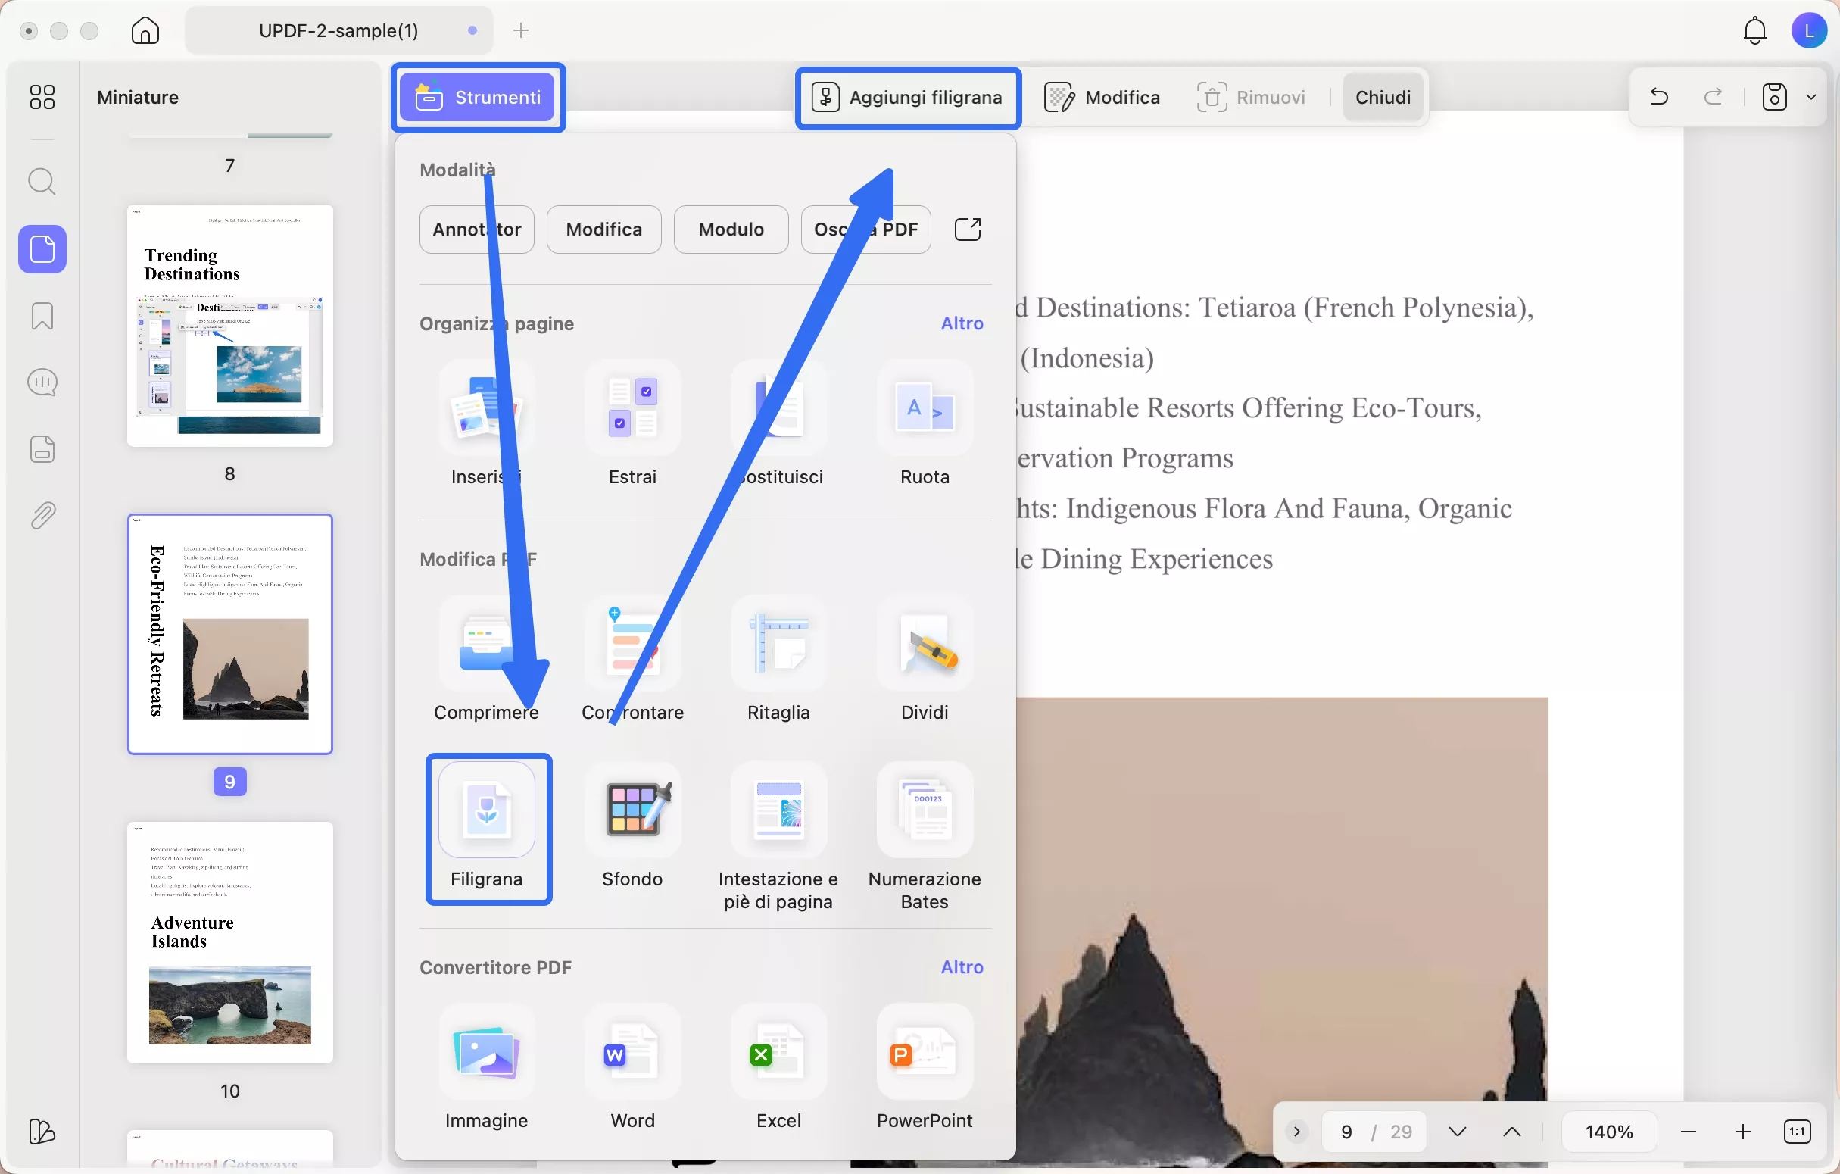This screenshot has width=1840, height=1174.
Task: Toggle the thumbnails panel sidebar icon
Action: [x=42, y=249]
